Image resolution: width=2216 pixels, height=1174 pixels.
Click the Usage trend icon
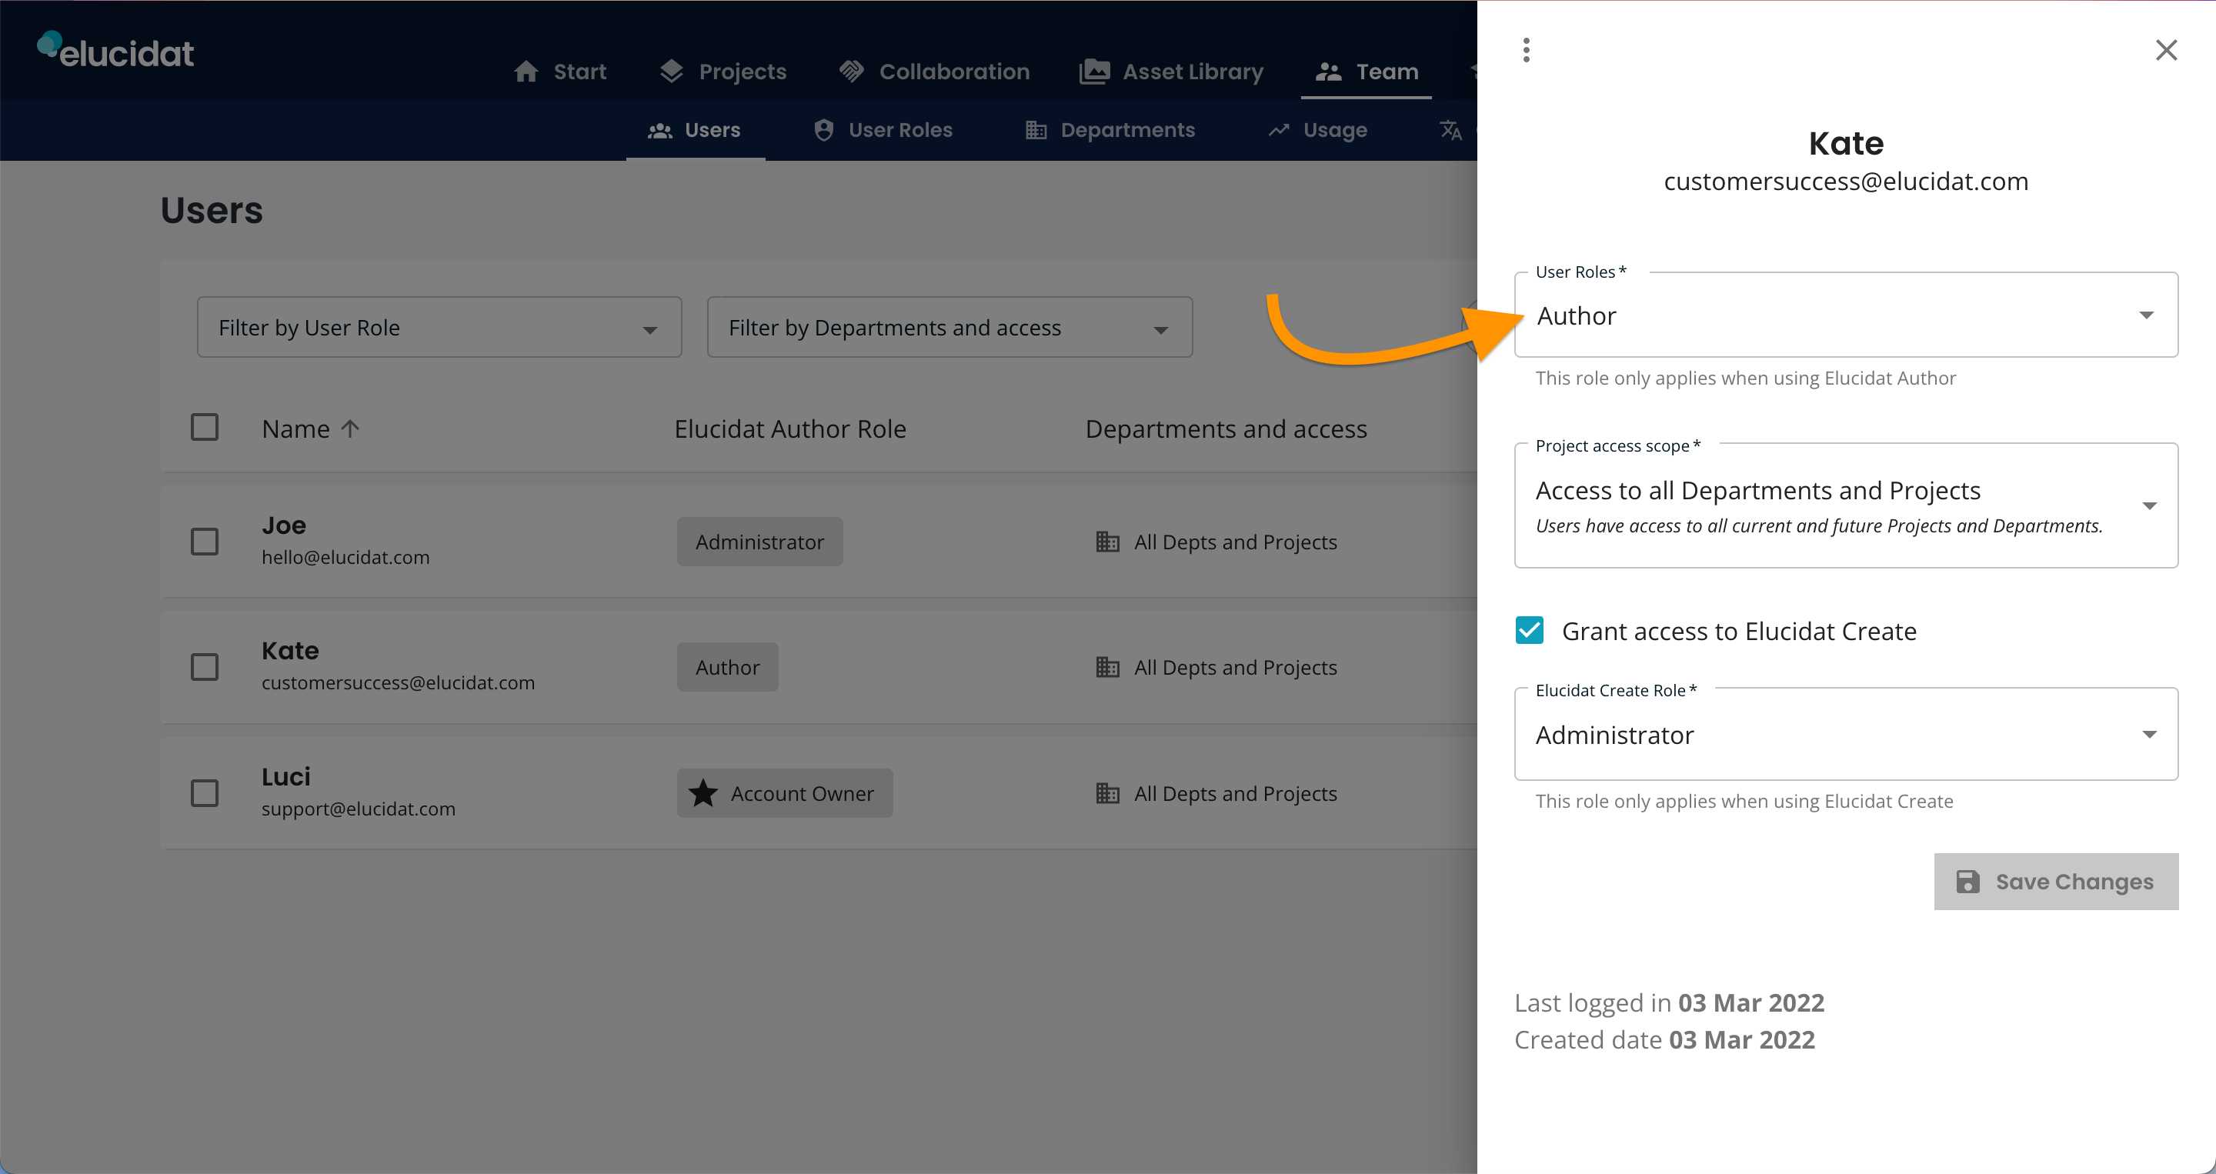pos(1278,130)
